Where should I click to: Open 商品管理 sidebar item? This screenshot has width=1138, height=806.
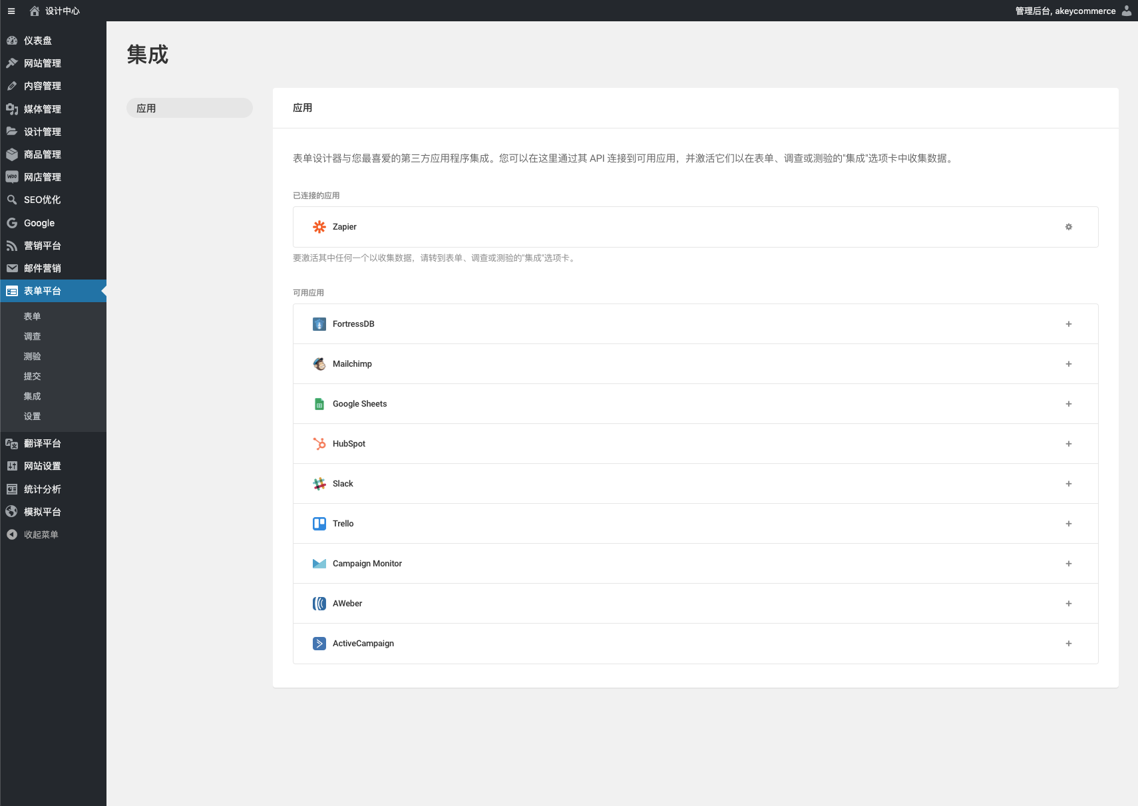tap(53, 154)
